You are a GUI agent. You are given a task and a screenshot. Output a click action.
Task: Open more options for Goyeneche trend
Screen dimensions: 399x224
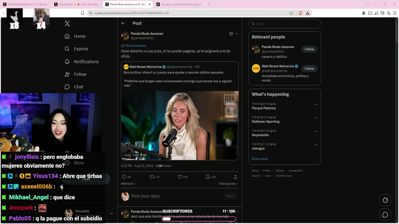(315, 131)
